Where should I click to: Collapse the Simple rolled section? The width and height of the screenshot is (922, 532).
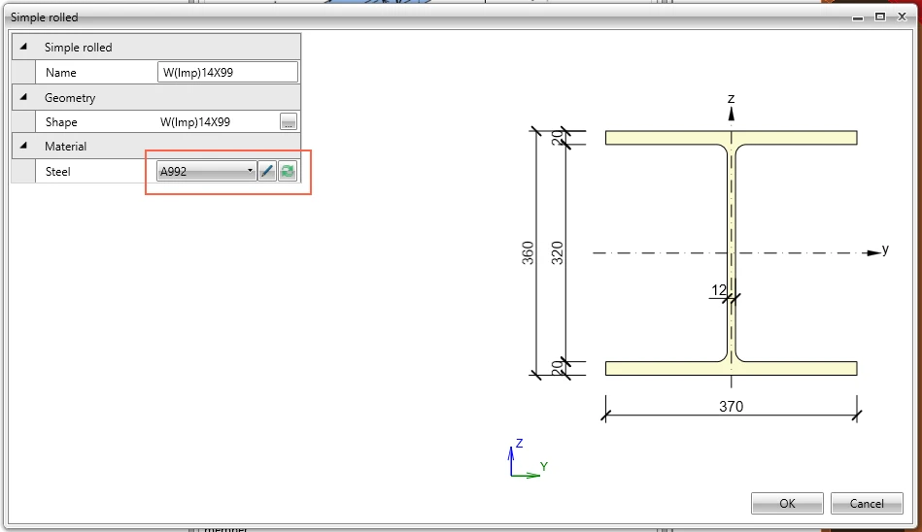pos(23,47)
